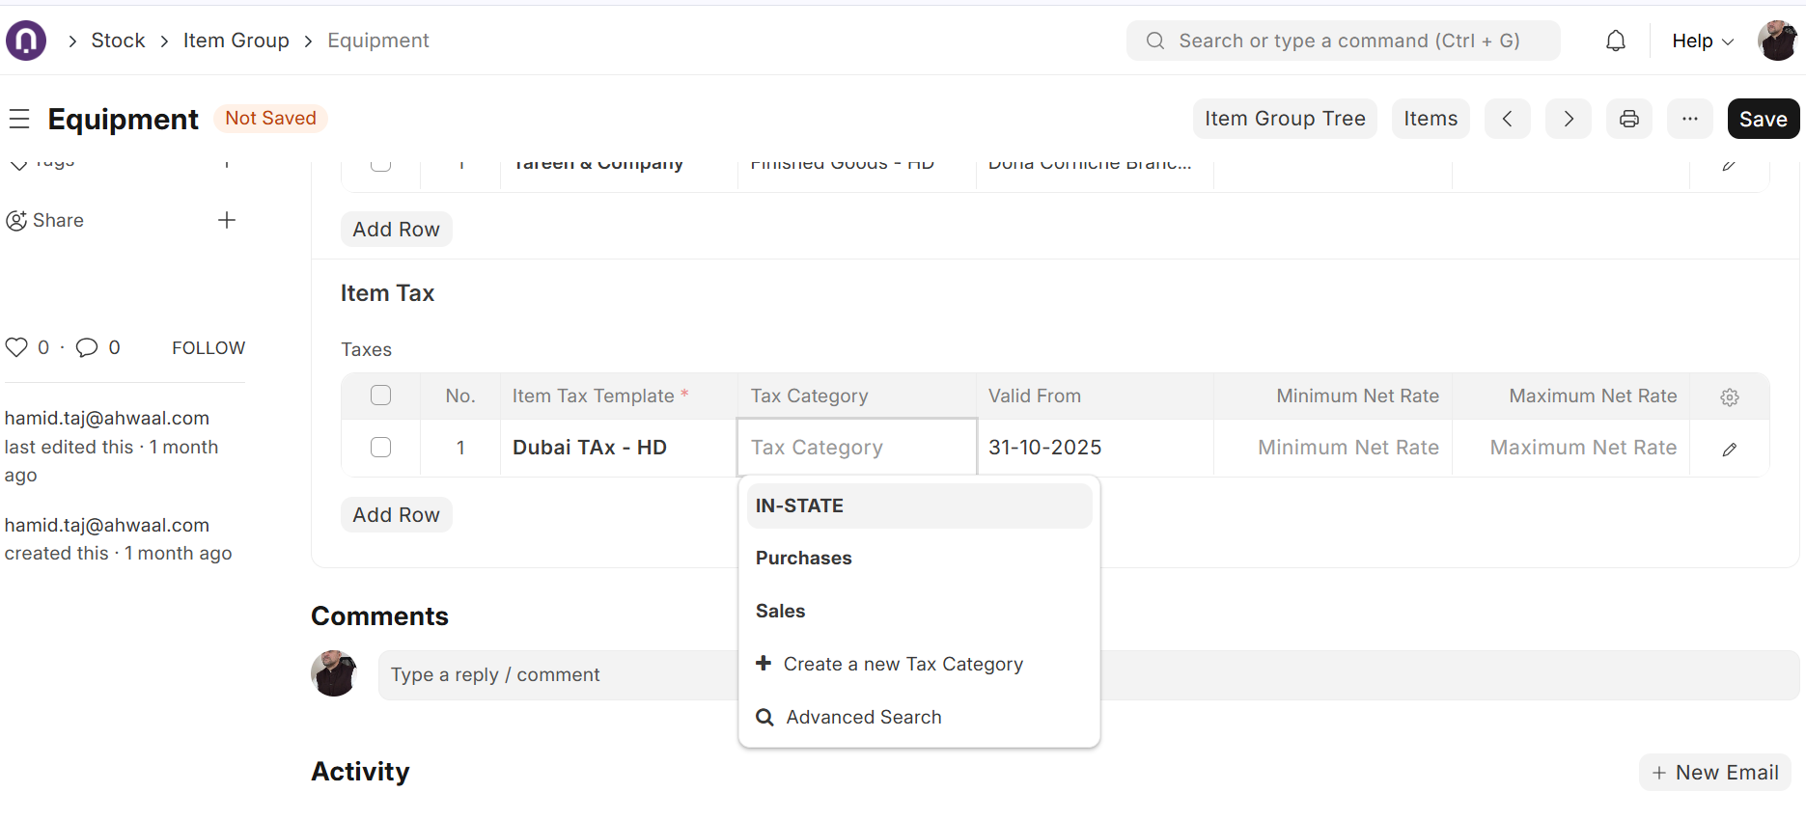The image size is (1806, 820).
Task: Open Advanced Search in dropdown
Action: click(x=863, y=717)
